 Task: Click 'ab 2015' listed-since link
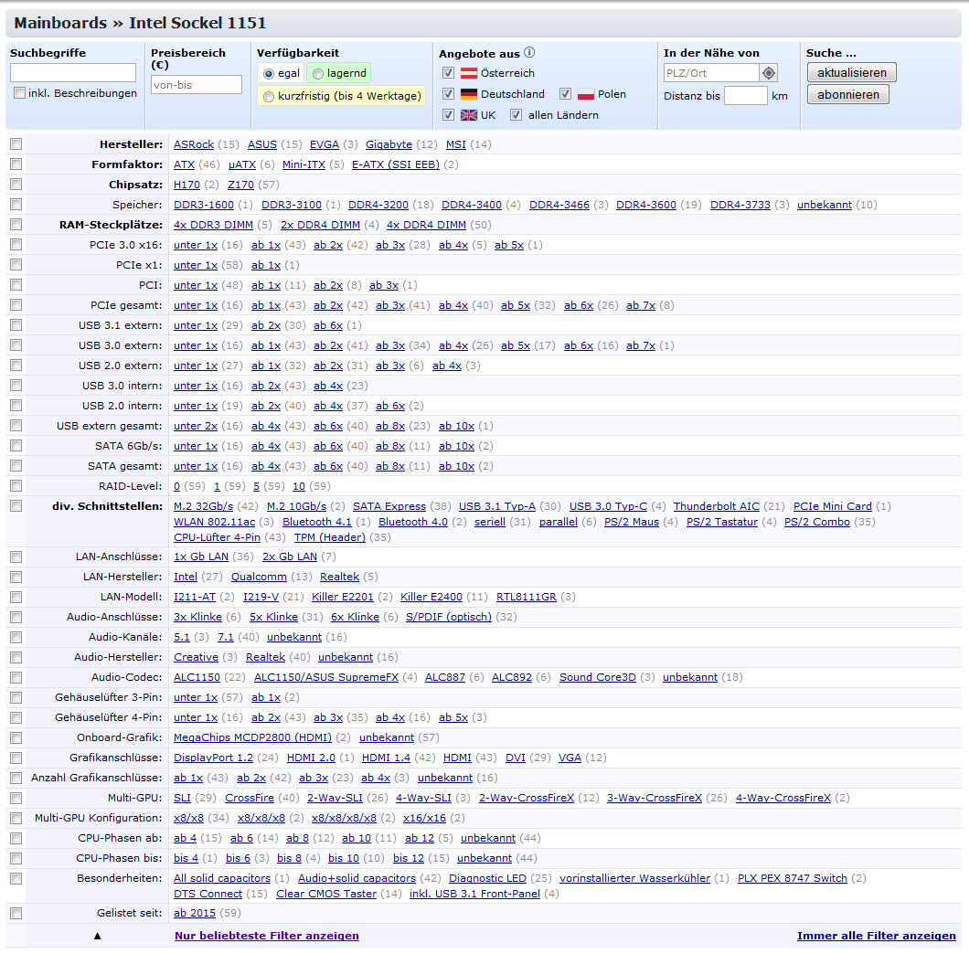(194, 913)
